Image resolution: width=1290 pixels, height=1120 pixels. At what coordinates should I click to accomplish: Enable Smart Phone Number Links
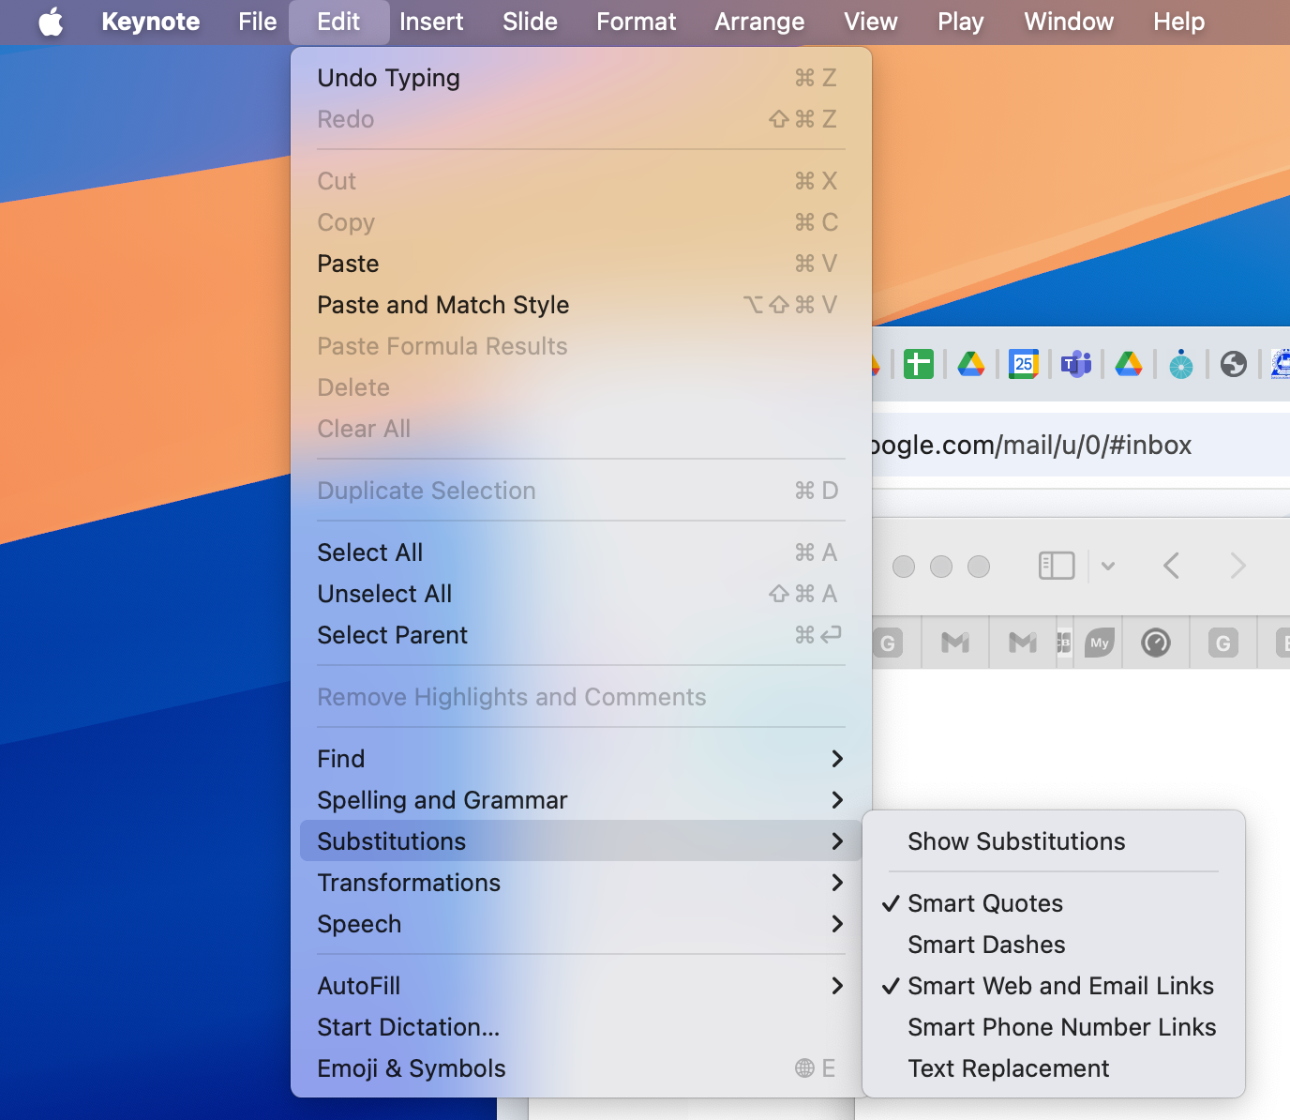[x=1054, y=1027]
